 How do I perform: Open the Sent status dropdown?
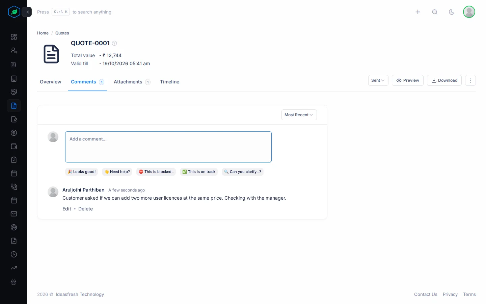378,80
